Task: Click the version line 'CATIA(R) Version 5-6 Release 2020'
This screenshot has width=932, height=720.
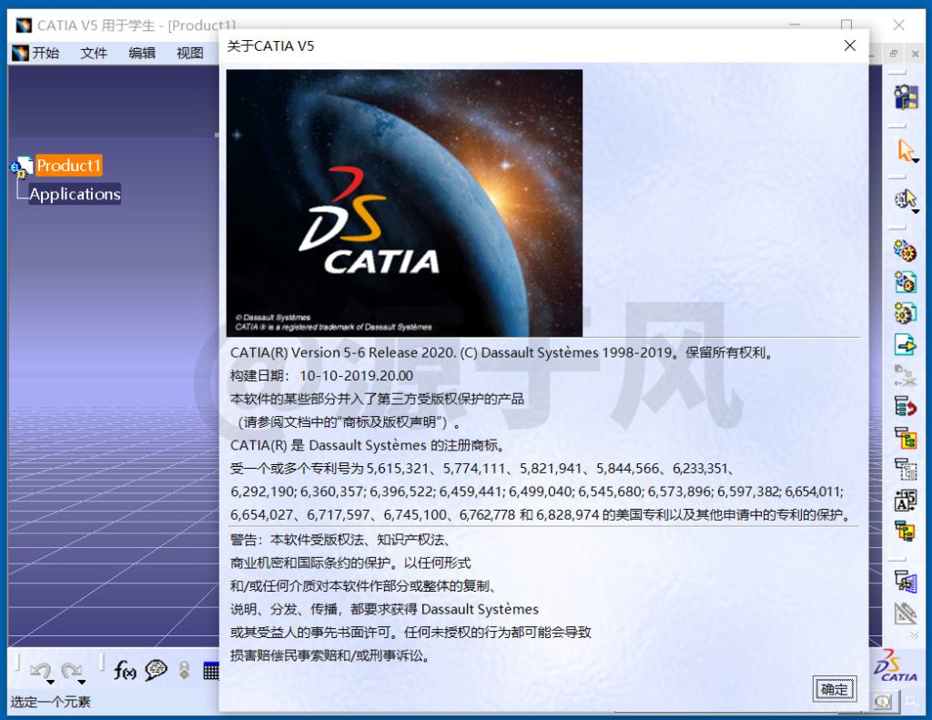Action: click(x=343, y=352)
